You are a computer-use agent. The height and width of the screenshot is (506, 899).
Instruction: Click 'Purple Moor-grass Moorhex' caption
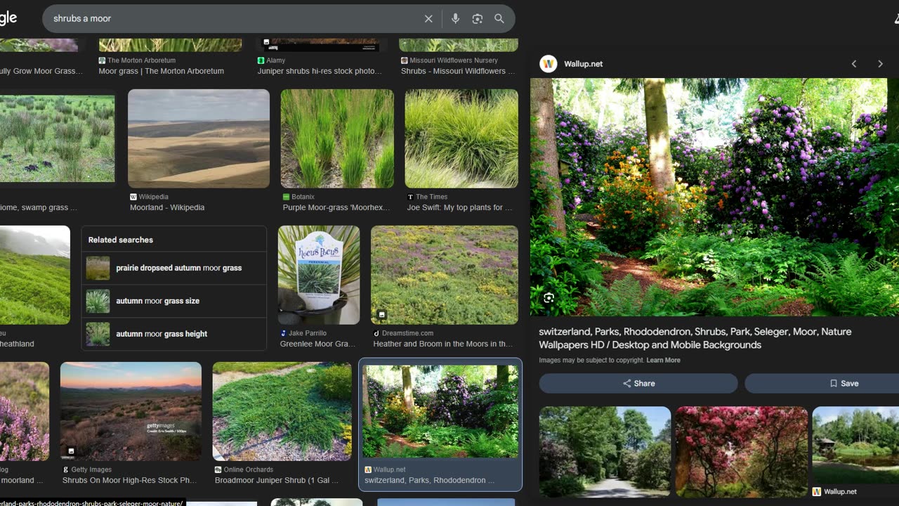336,208
